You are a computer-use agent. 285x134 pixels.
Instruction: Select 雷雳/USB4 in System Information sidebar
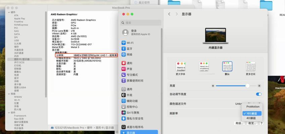coord(20,87)
